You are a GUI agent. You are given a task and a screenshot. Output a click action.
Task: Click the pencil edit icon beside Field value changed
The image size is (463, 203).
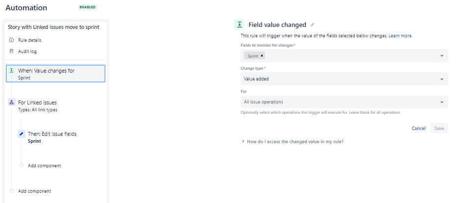click(312, 25)
